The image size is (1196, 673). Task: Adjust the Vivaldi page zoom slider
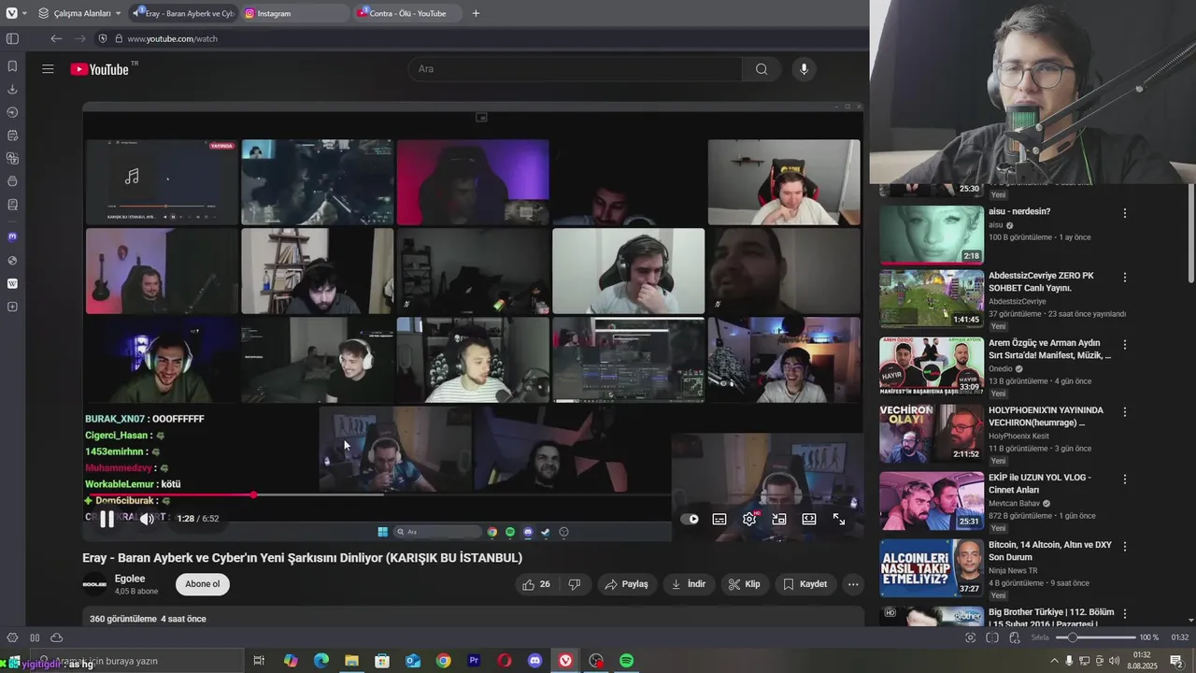[1095, 637]
